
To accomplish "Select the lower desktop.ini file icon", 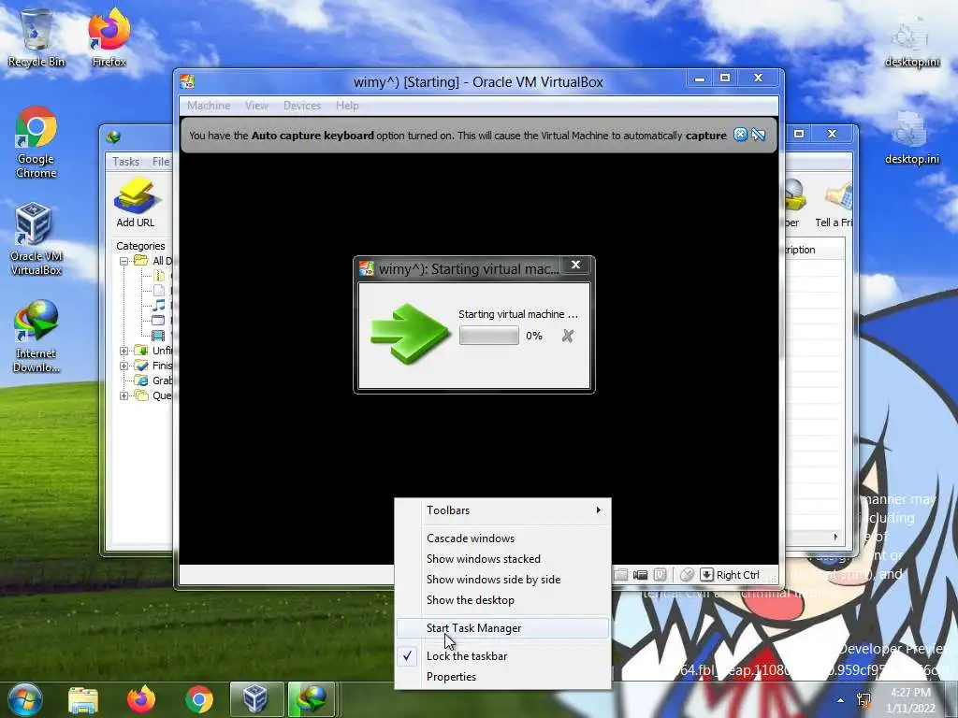I will (912, 138).
